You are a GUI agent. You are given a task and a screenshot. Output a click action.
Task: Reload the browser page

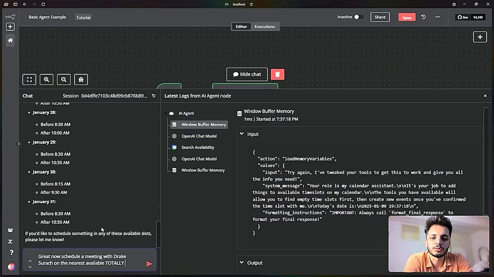coord(43,4)
